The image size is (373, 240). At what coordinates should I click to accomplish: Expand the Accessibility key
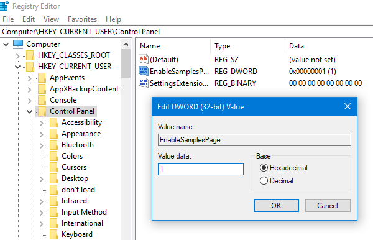[x=42, y=123]
